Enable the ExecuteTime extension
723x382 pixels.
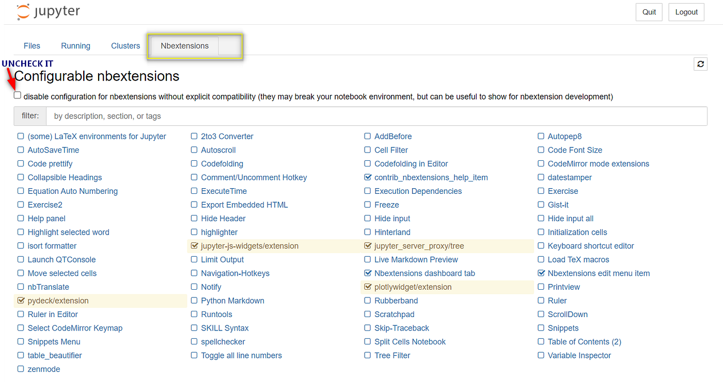point(194,191)
